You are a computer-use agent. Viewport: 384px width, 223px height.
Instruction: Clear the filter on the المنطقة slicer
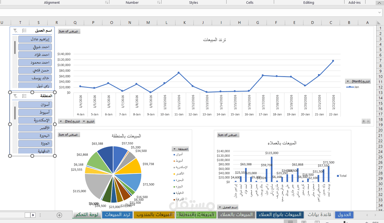pos(16,96)
